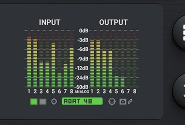Click input channel 1 level meter
This screenshot has width=185, height=125.
click(x=29, y=62)
